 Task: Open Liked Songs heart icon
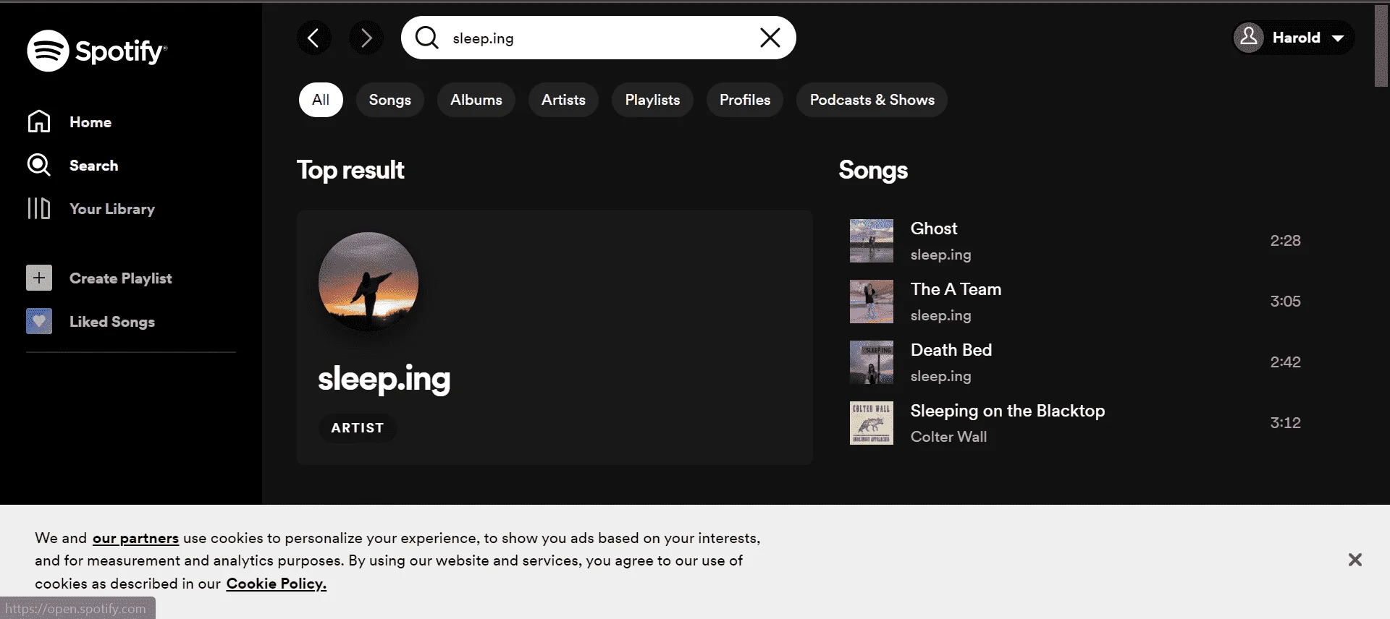coord(39,321)
